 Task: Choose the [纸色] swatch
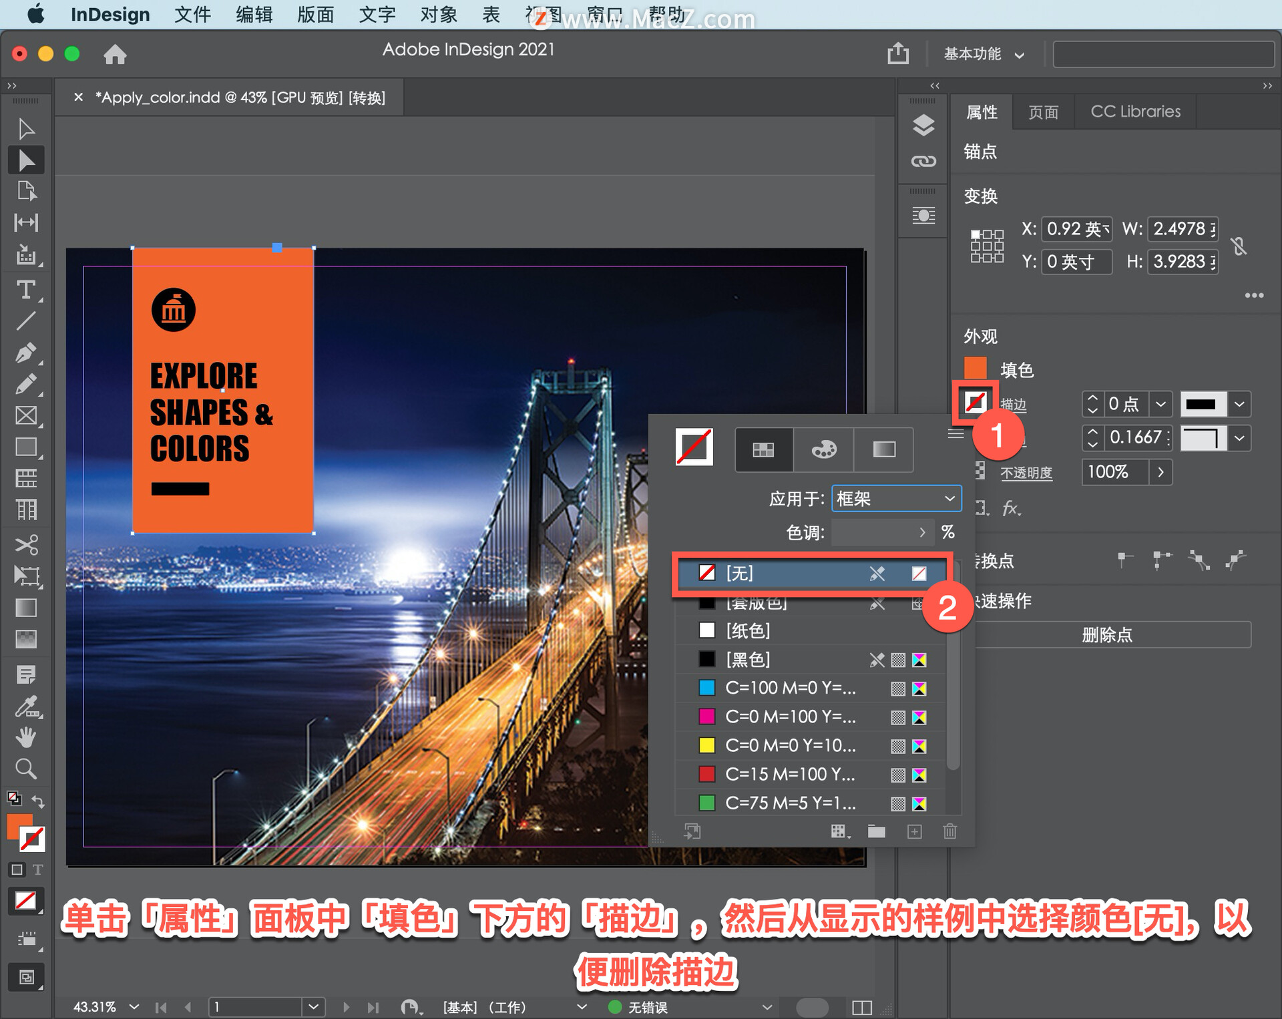[x=748, y=630]
